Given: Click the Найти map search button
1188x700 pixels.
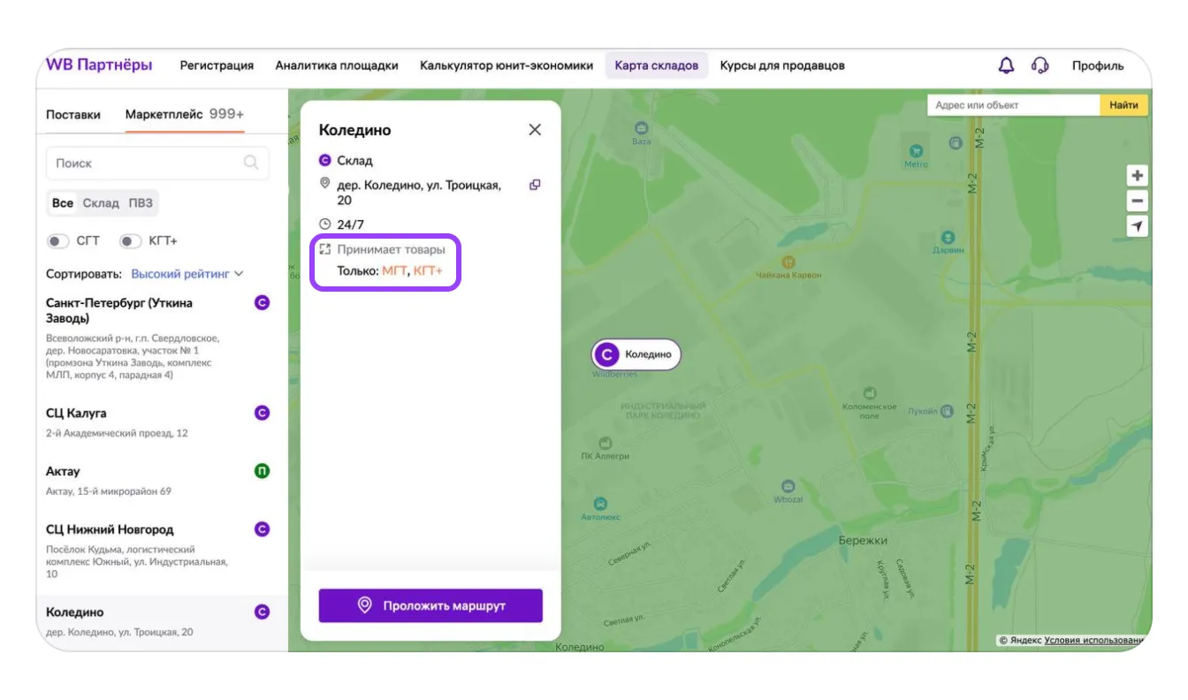Looking at the screenshot, I should [x=1123, y=105].
